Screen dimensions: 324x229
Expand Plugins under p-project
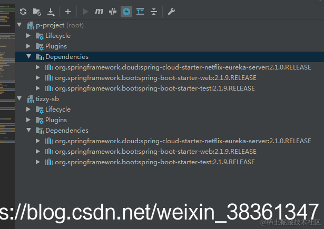pyautogui.click(x=28, y=46)
